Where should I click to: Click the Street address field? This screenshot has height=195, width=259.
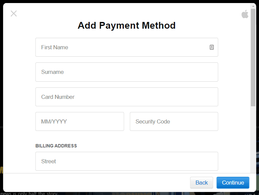click(x=127, y=161)
